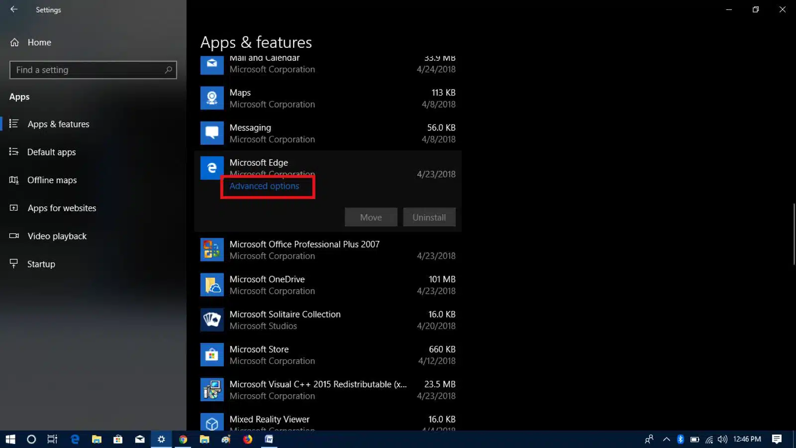Click the Task View taskbar icon

52,440
